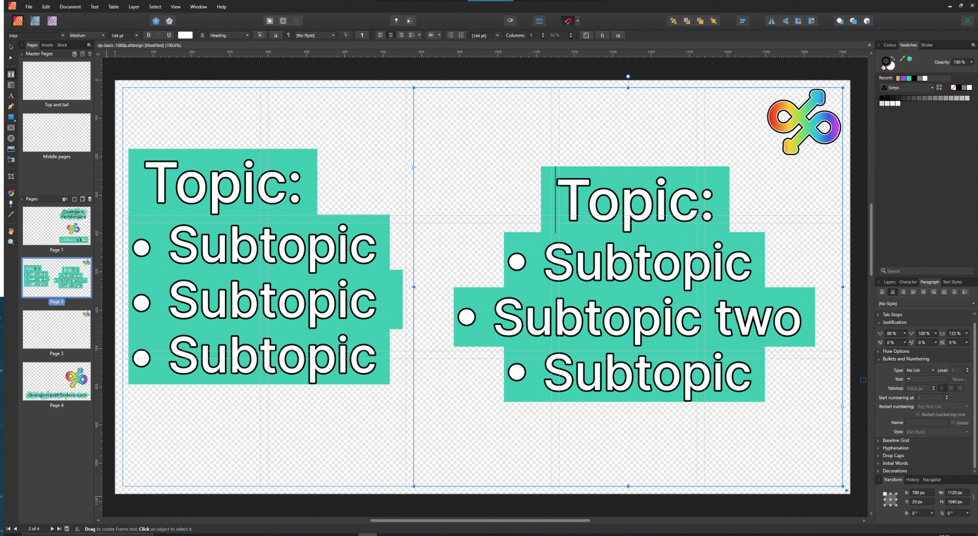Select the Artistic Text tool
The width and height of the screenshot is (978, 536).
pos(10,97)
